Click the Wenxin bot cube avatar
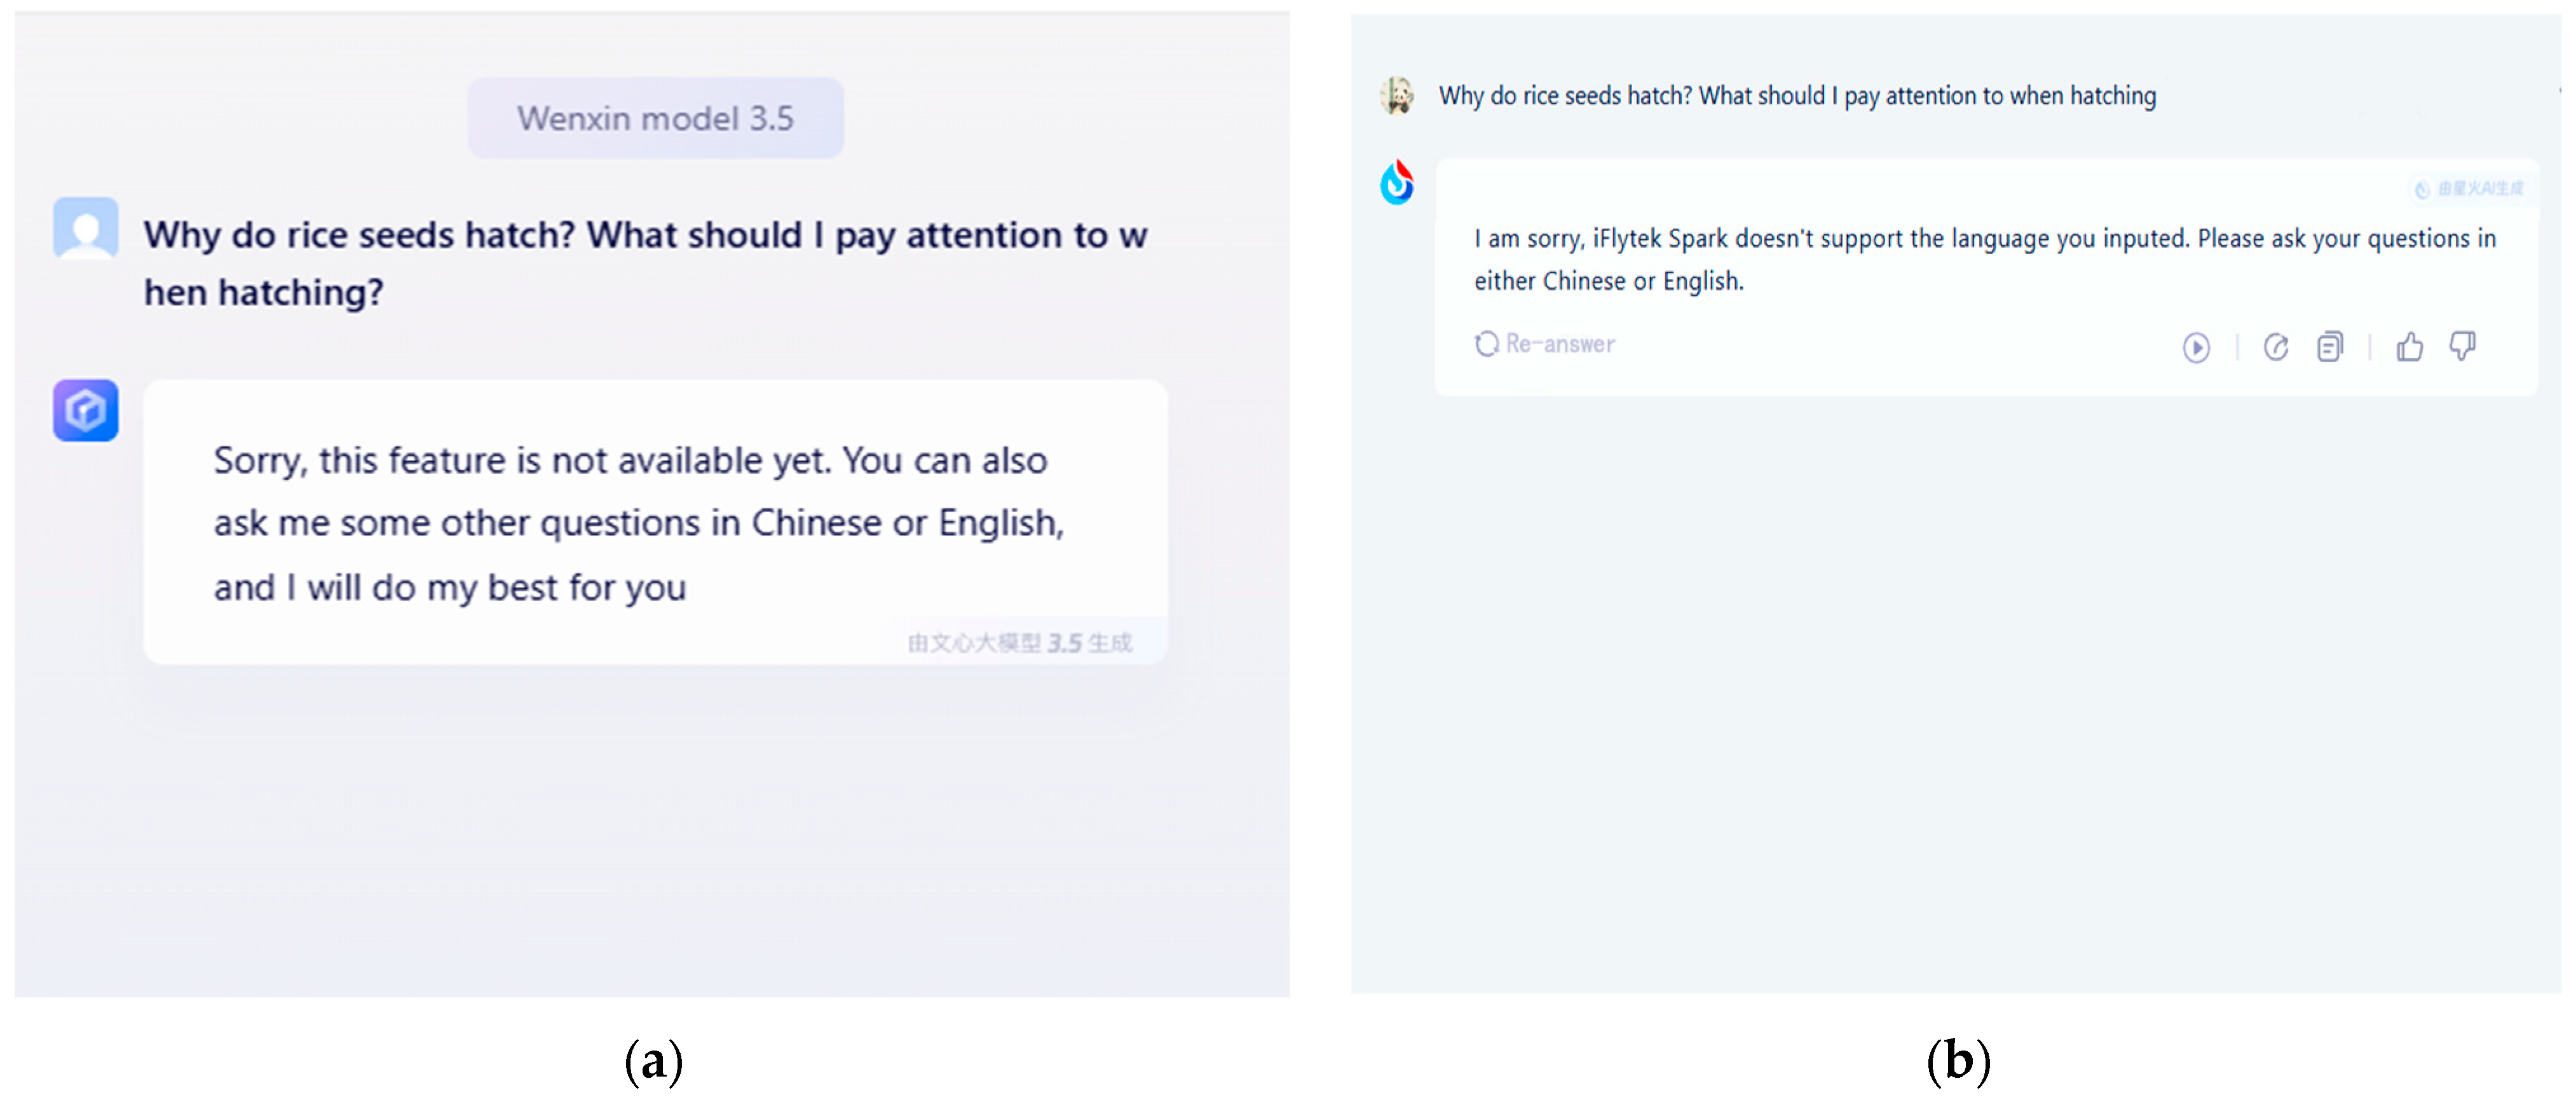This screenshot has height=1102, width=2576. coord(86,410)
